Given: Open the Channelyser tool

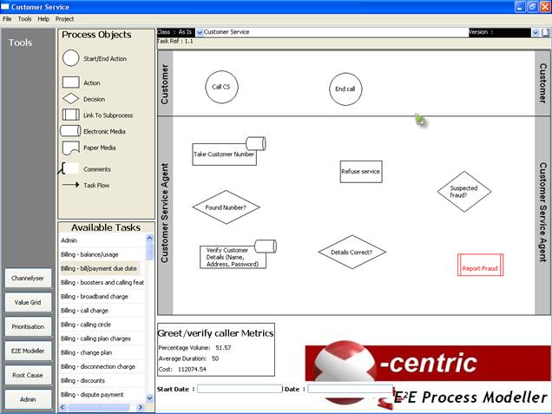Looking at the screenshot, I should pos(28,279).
